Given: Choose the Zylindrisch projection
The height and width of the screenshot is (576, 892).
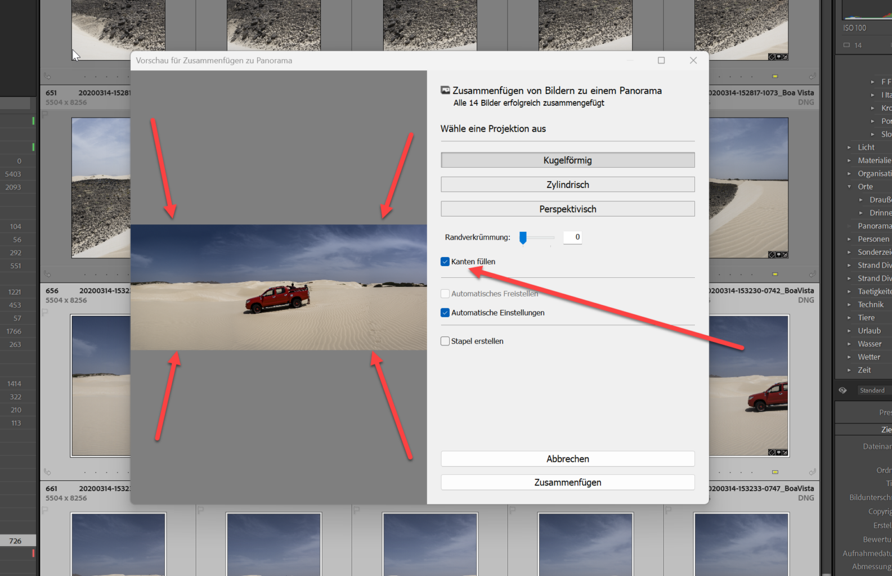Looking at the screenshot, I should tap(567, 184).
